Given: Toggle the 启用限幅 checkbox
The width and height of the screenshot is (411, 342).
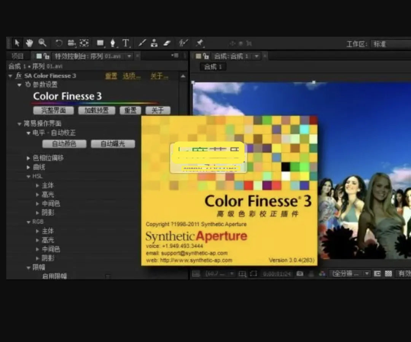Looking at the screenshot, I should click(108, 276).
